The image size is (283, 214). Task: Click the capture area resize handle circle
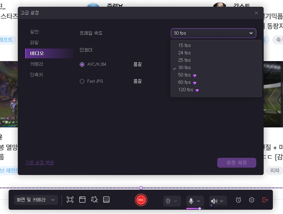[x=141, y=188]
